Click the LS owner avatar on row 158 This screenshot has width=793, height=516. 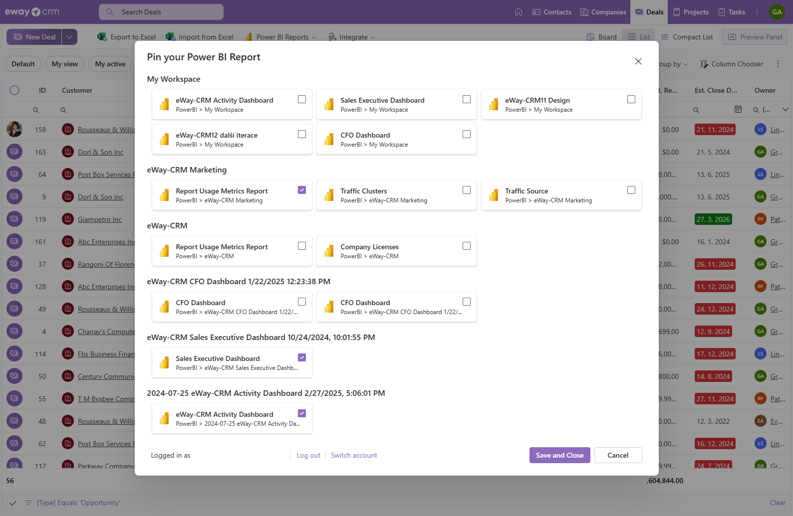click(x=761, y=130)
